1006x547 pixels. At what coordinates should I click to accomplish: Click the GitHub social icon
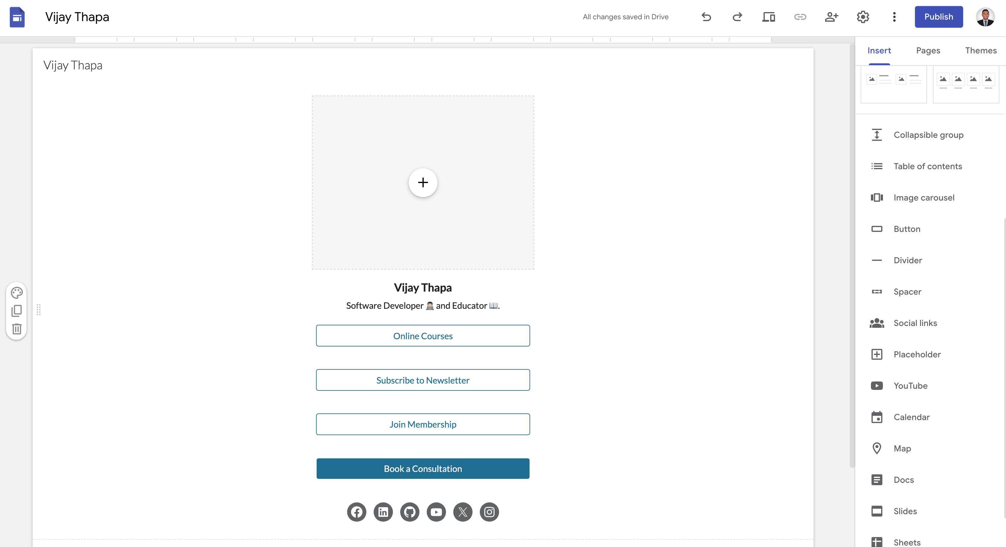click(410, 512)
